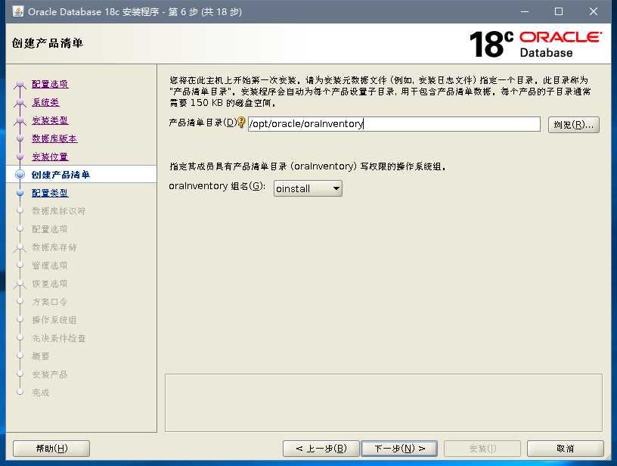This screenshot has height=466, width=617.
Task: Click the disabled 数据库标识符 step
Action: [59, 211]
